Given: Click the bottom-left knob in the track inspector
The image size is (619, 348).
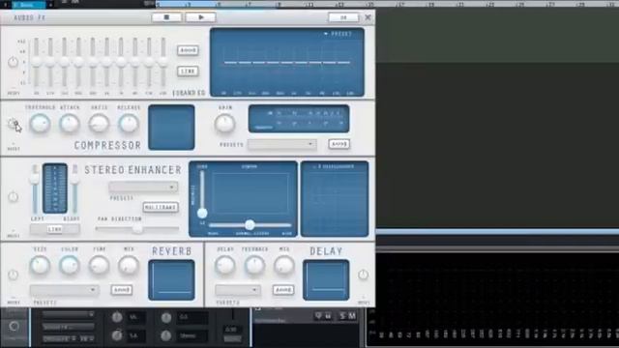Looking at the screenshot, I should pyautogui.click(x=117, y=335).
